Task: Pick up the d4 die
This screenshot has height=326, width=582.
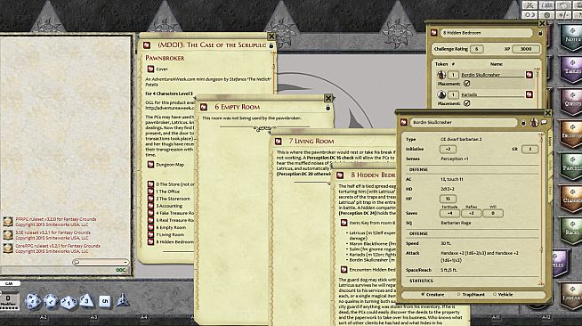Action: point(122,300)
